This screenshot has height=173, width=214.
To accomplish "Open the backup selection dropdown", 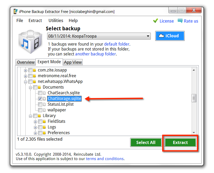I will coord(148,36).
